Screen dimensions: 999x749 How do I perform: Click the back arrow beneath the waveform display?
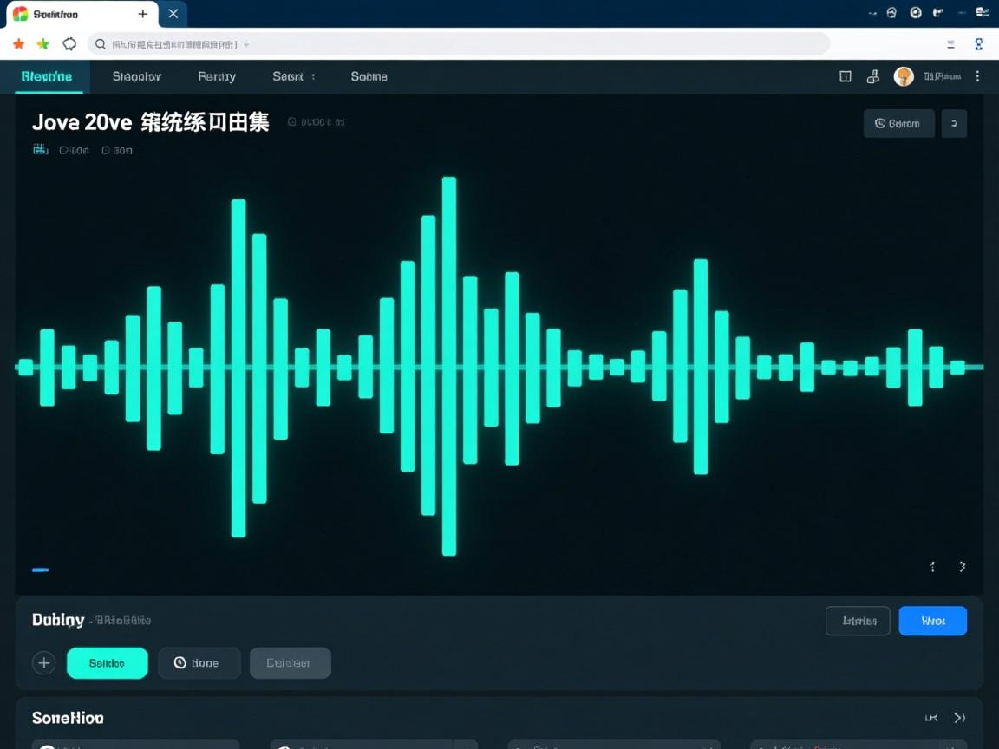point(932,567)
